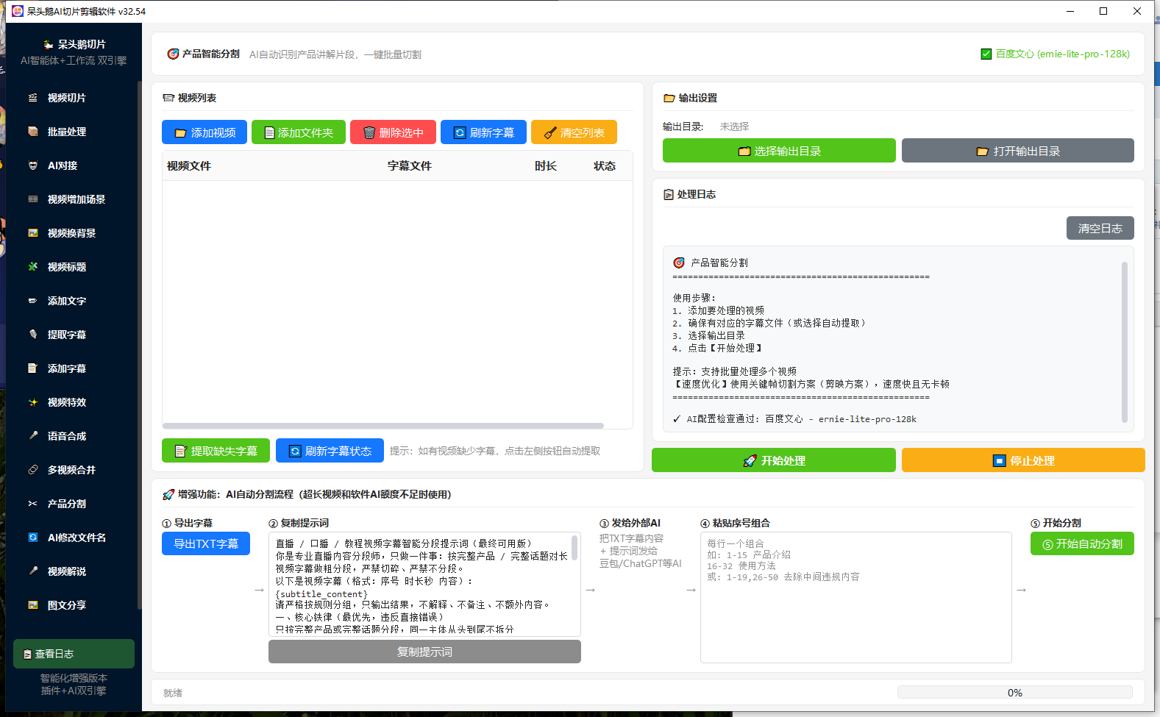Click the AI修改文件名 sidebar icon
Image resolution: width=1160 pixels, height=717 pixels.
[x=32, y=538]
